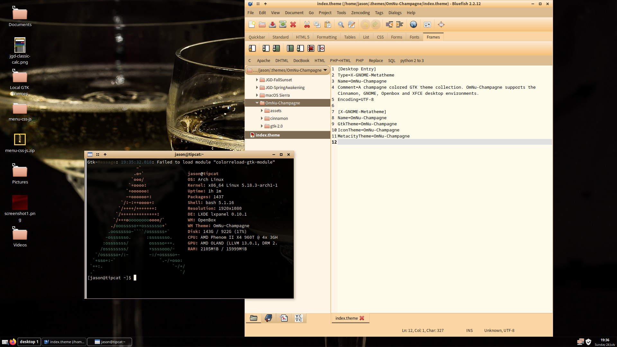617x347 pixels.
Task: Click the Frame Wizard icon with star
Action: coord(252,49)
